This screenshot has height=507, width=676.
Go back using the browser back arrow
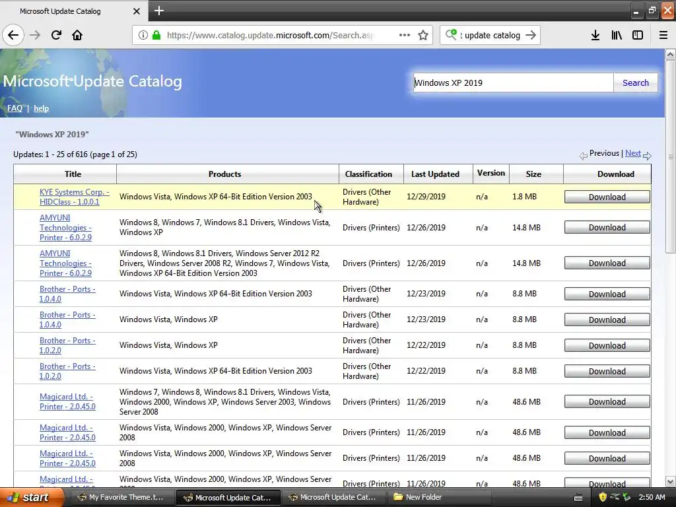point(13,36)
